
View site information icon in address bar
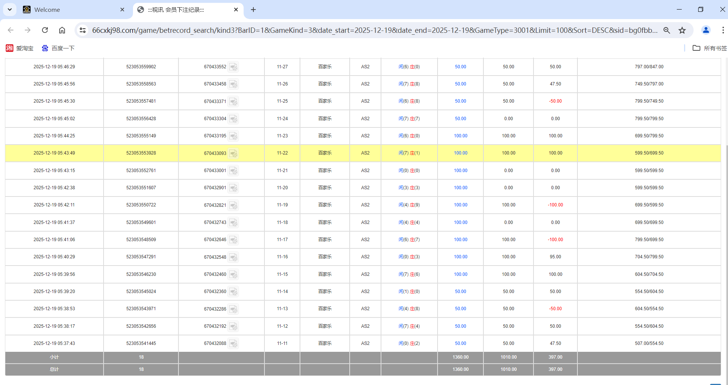point(83,30)
